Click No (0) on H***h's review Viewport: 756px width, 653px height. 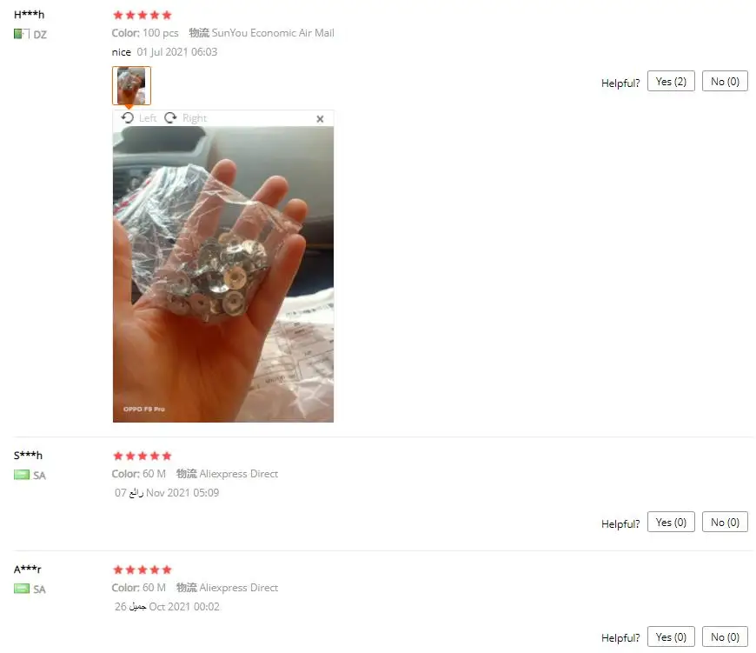pos(725,82)
